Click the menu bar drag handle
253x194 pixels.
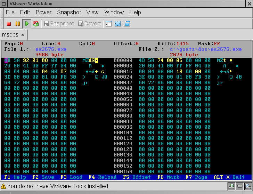click(2, 13)
